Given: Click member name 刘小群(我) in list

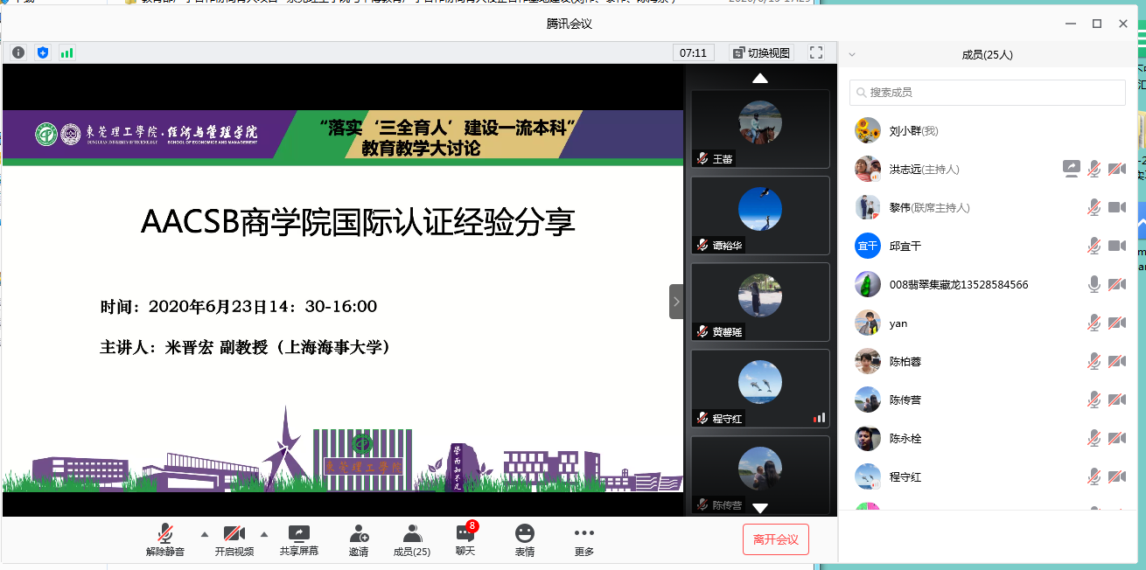Looking at the screenshot, I should [x=913, y=131].
